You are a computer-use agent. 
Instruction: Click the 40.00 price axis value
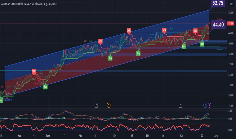click(231, 43)
